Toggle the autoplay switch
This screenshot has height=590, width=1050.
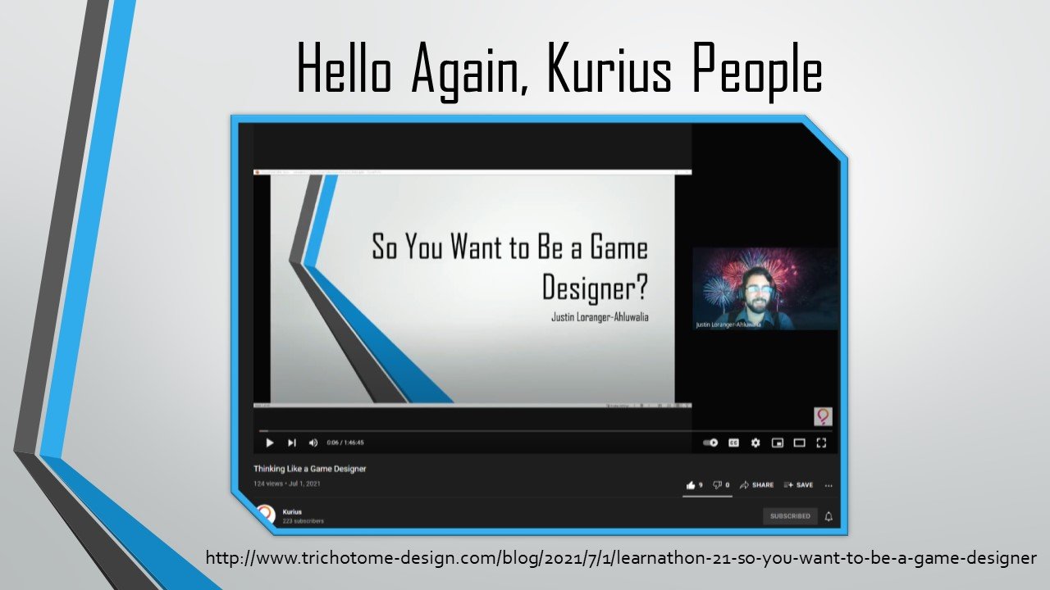point(710,442)
